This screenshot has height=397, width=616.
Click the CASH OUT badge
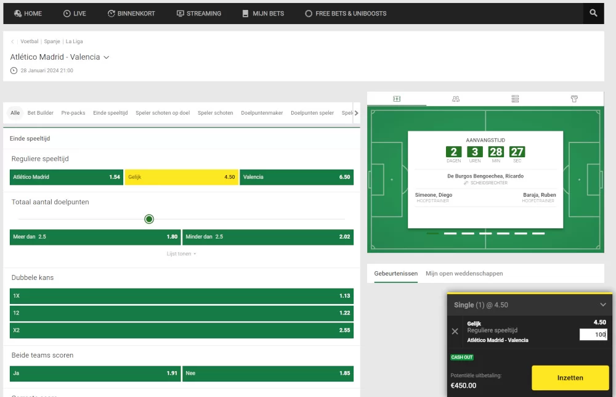[462, 358]
